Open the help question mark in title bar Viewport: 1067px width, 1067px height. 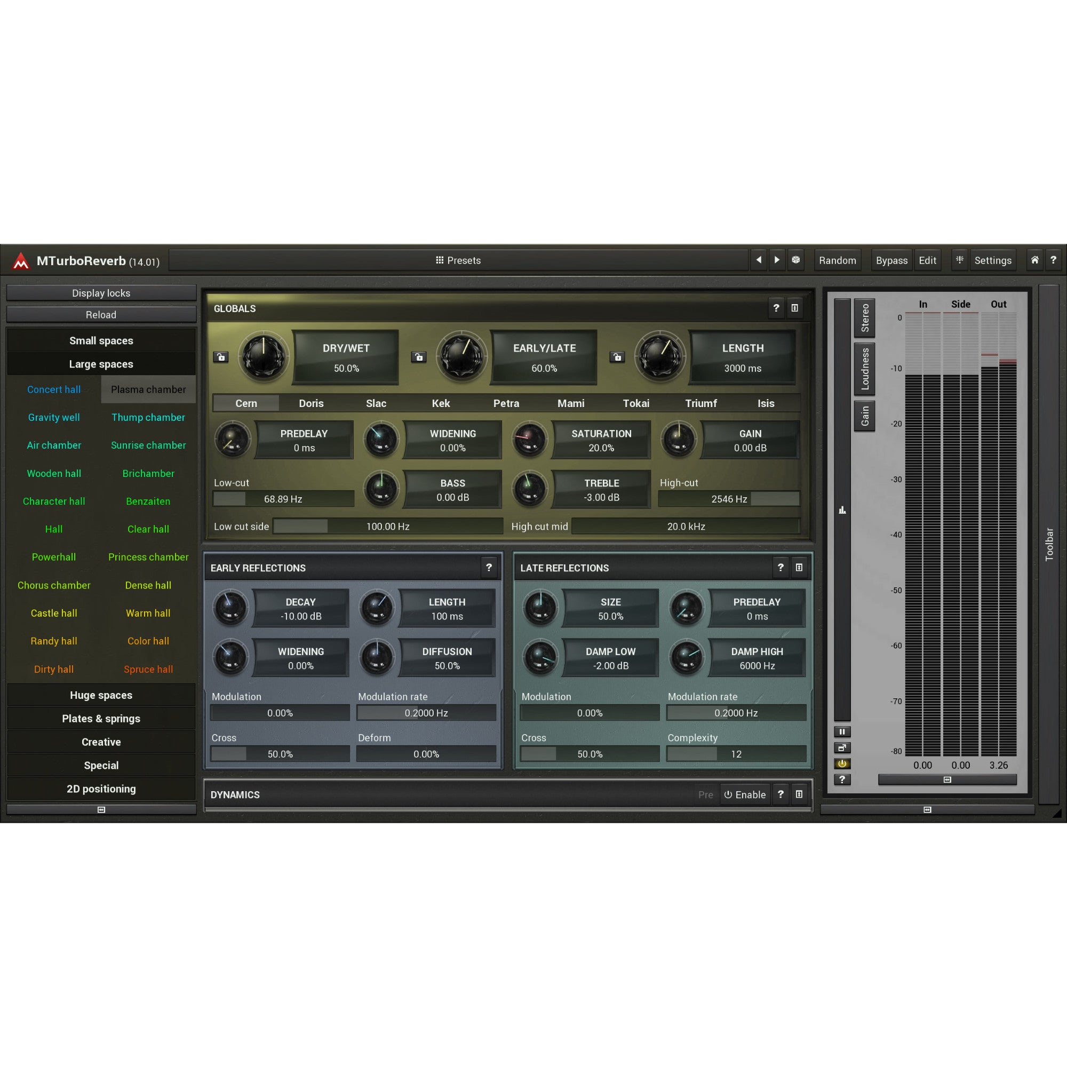tap(1053, 260)
